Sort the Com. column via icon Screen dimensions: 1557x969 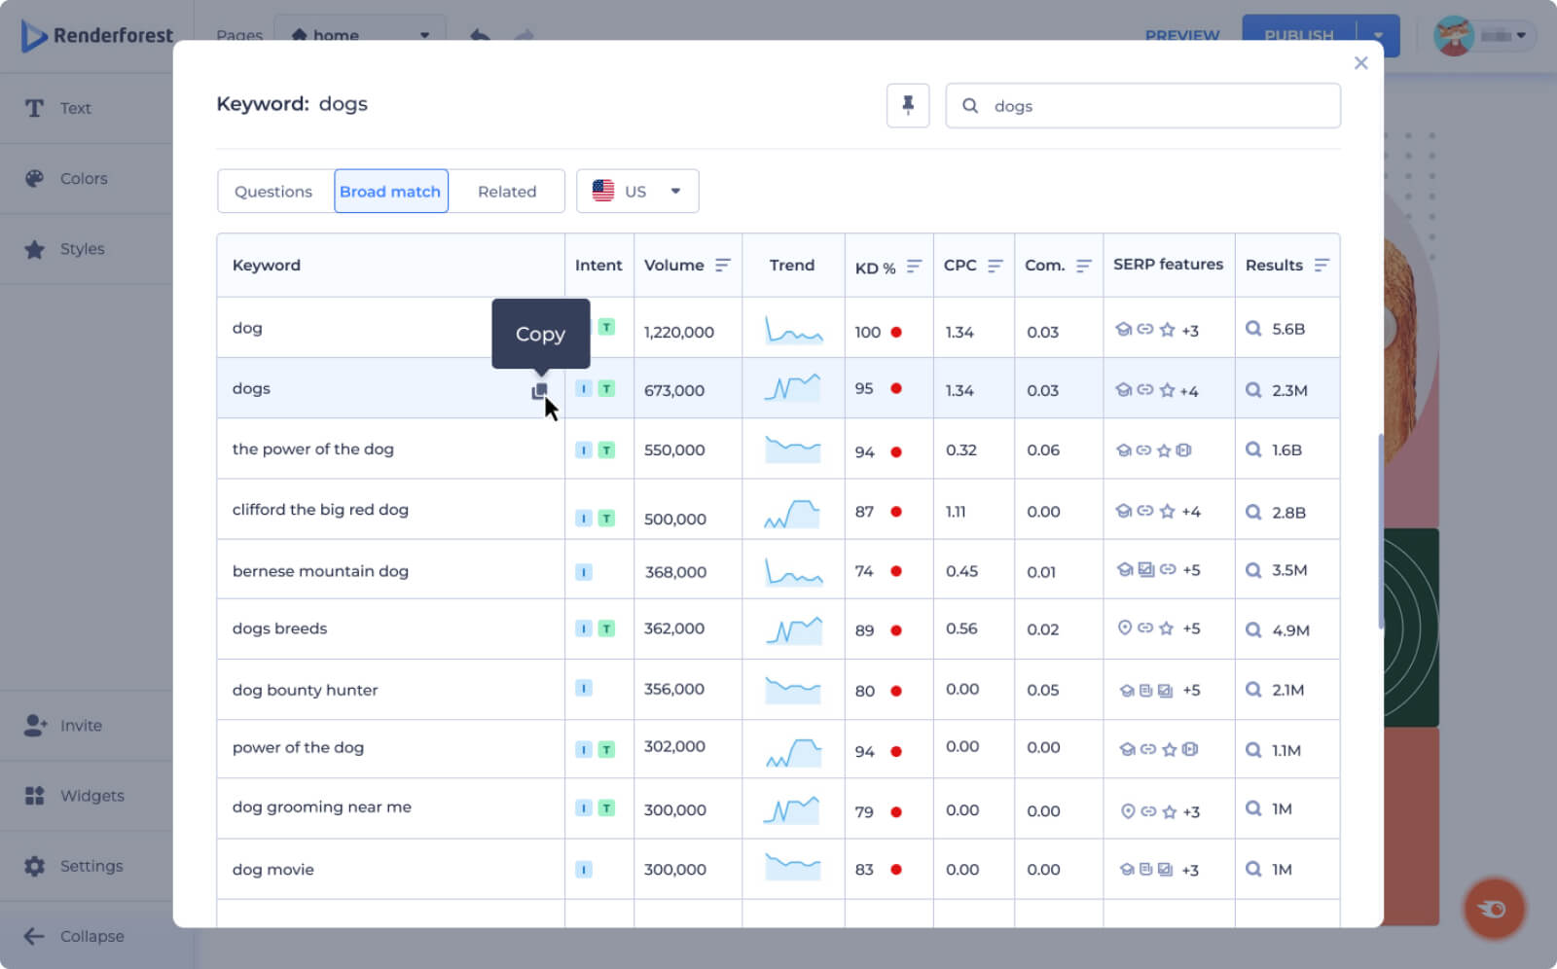click(1083, 266)
